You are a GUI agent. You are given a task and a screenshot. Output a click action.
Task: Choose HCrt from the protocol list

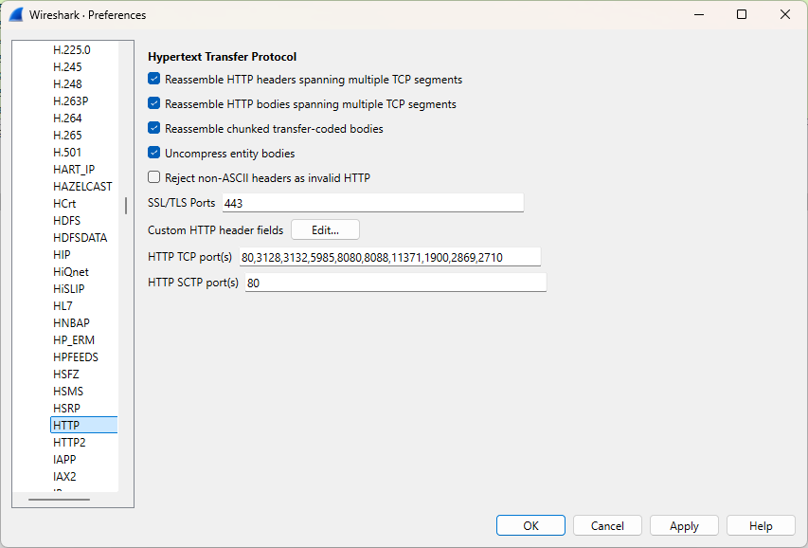64,203
